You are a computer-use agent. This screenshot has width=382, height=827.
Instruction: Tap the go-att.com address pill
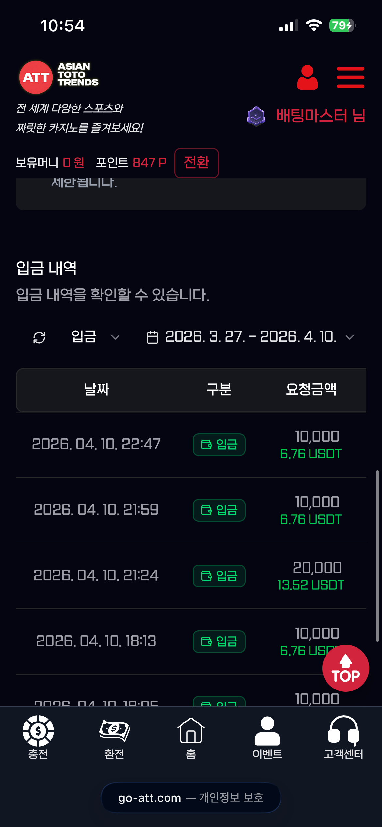click(x=191, y=798)
